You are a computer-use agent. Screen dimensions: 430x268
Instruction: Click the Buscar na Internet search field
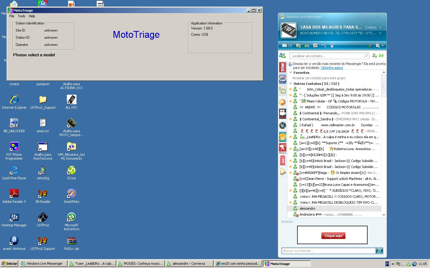point(328,251)
